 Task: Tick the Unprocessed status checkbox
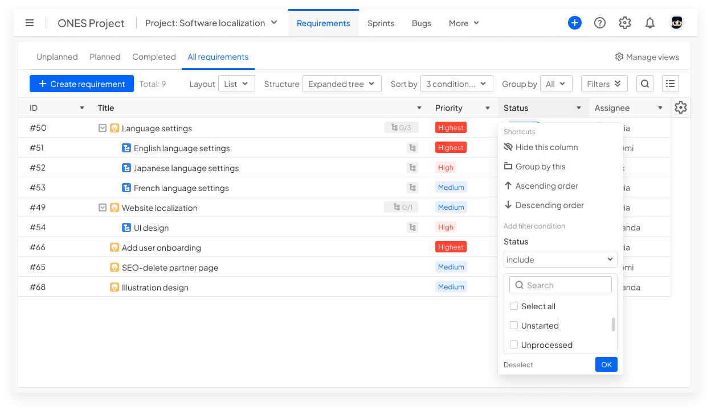514,344
